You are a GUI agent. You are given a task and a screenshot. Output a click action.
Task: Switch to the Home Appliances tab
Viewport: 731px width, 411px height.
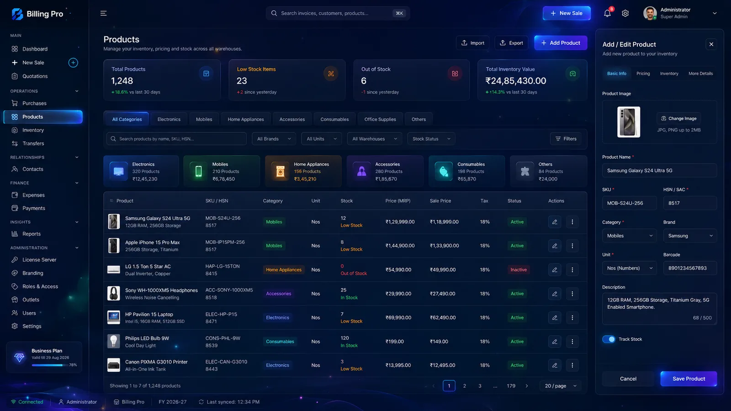point(246,119)
